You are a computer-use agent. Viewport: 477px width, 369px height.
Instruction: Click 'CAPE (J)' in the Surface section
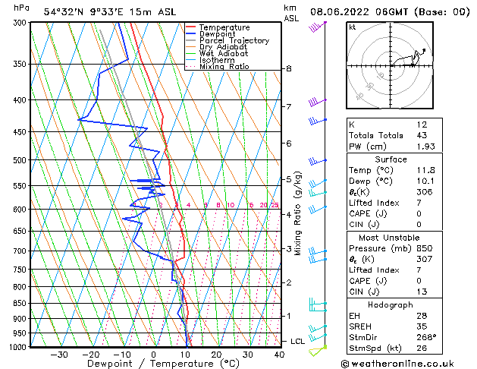coord(368,213)
